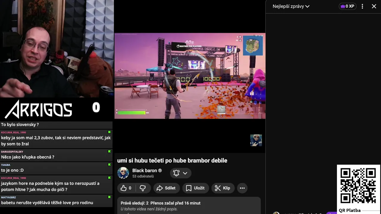
Task: Click green Kick badge on DARIUSSPITALSKY message
Action: click(x=109, y=151)
